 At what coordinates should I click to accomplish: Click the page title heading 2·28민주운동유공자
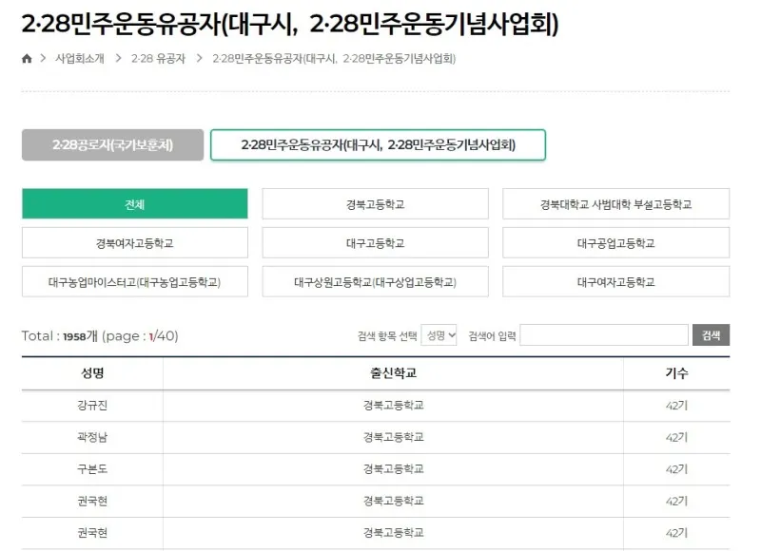point(290,24)
